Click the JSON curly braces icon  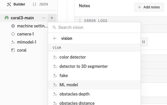click(34, 4)
